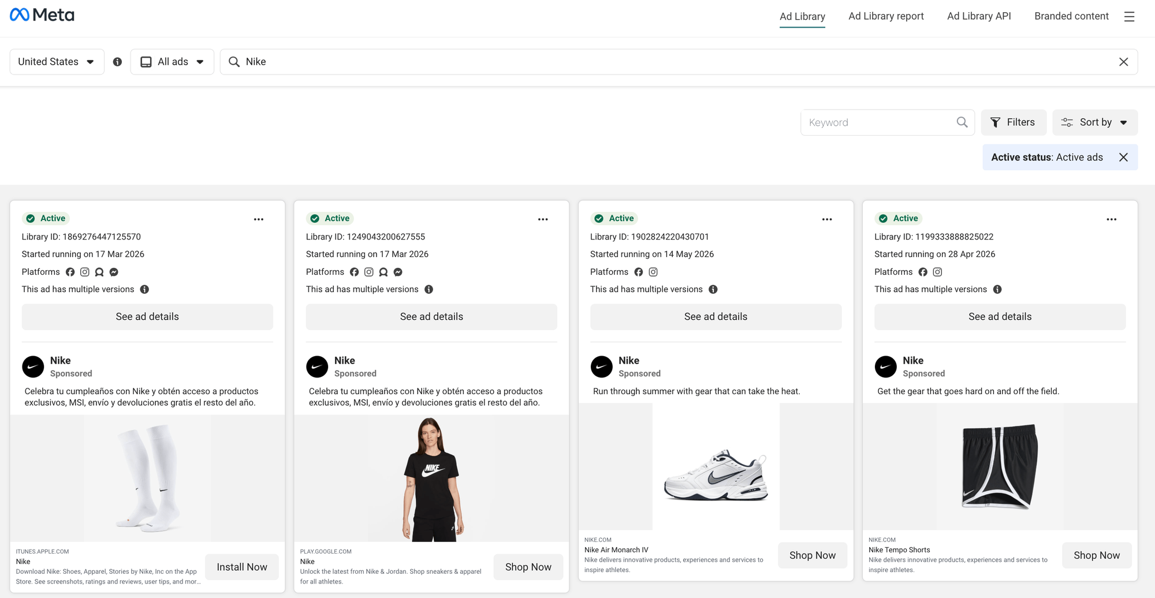Click the Keyword search magnifier icon
This screenshot has width=1155, height=598.
click(962, 122)
